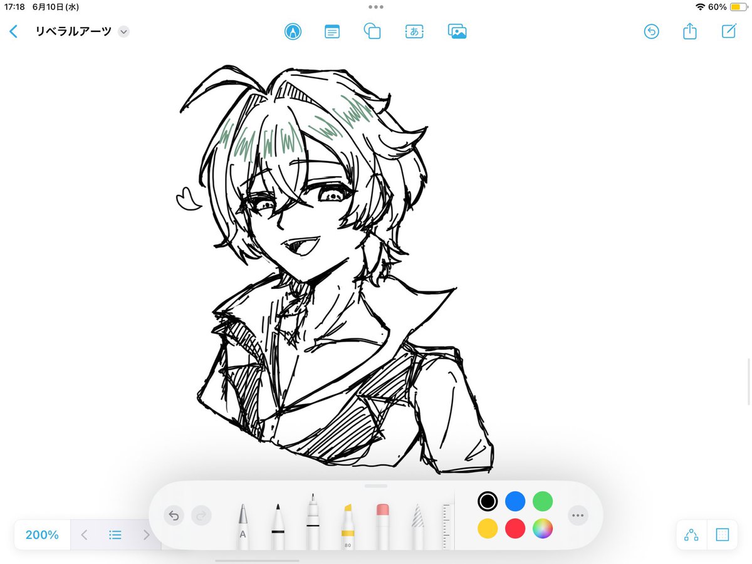Choose the green color swatch
752x564 pixels.
pos(543,501)
